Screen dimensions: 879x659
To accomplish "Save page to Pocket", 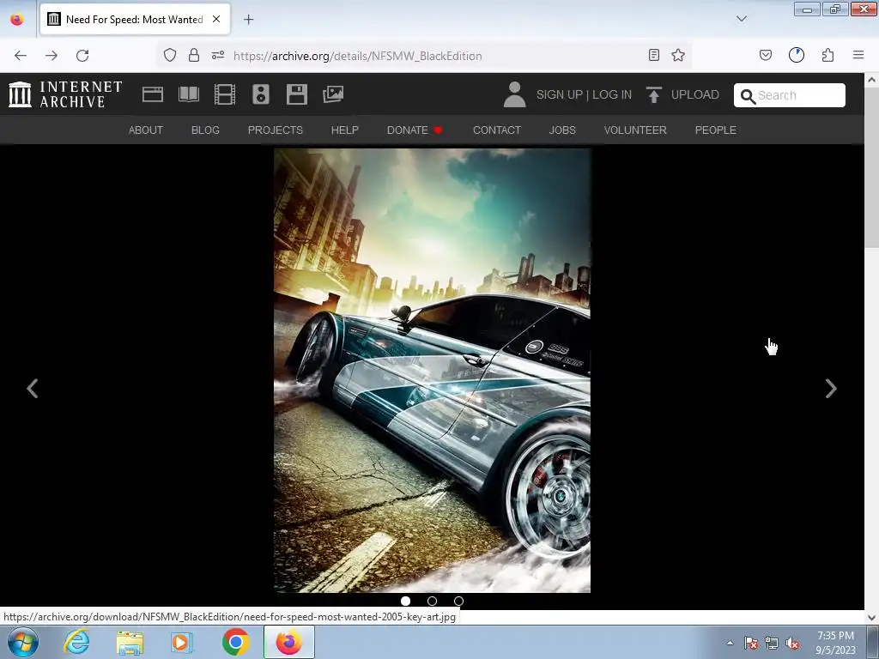I will pyautogui.click(x=766, y=55).
